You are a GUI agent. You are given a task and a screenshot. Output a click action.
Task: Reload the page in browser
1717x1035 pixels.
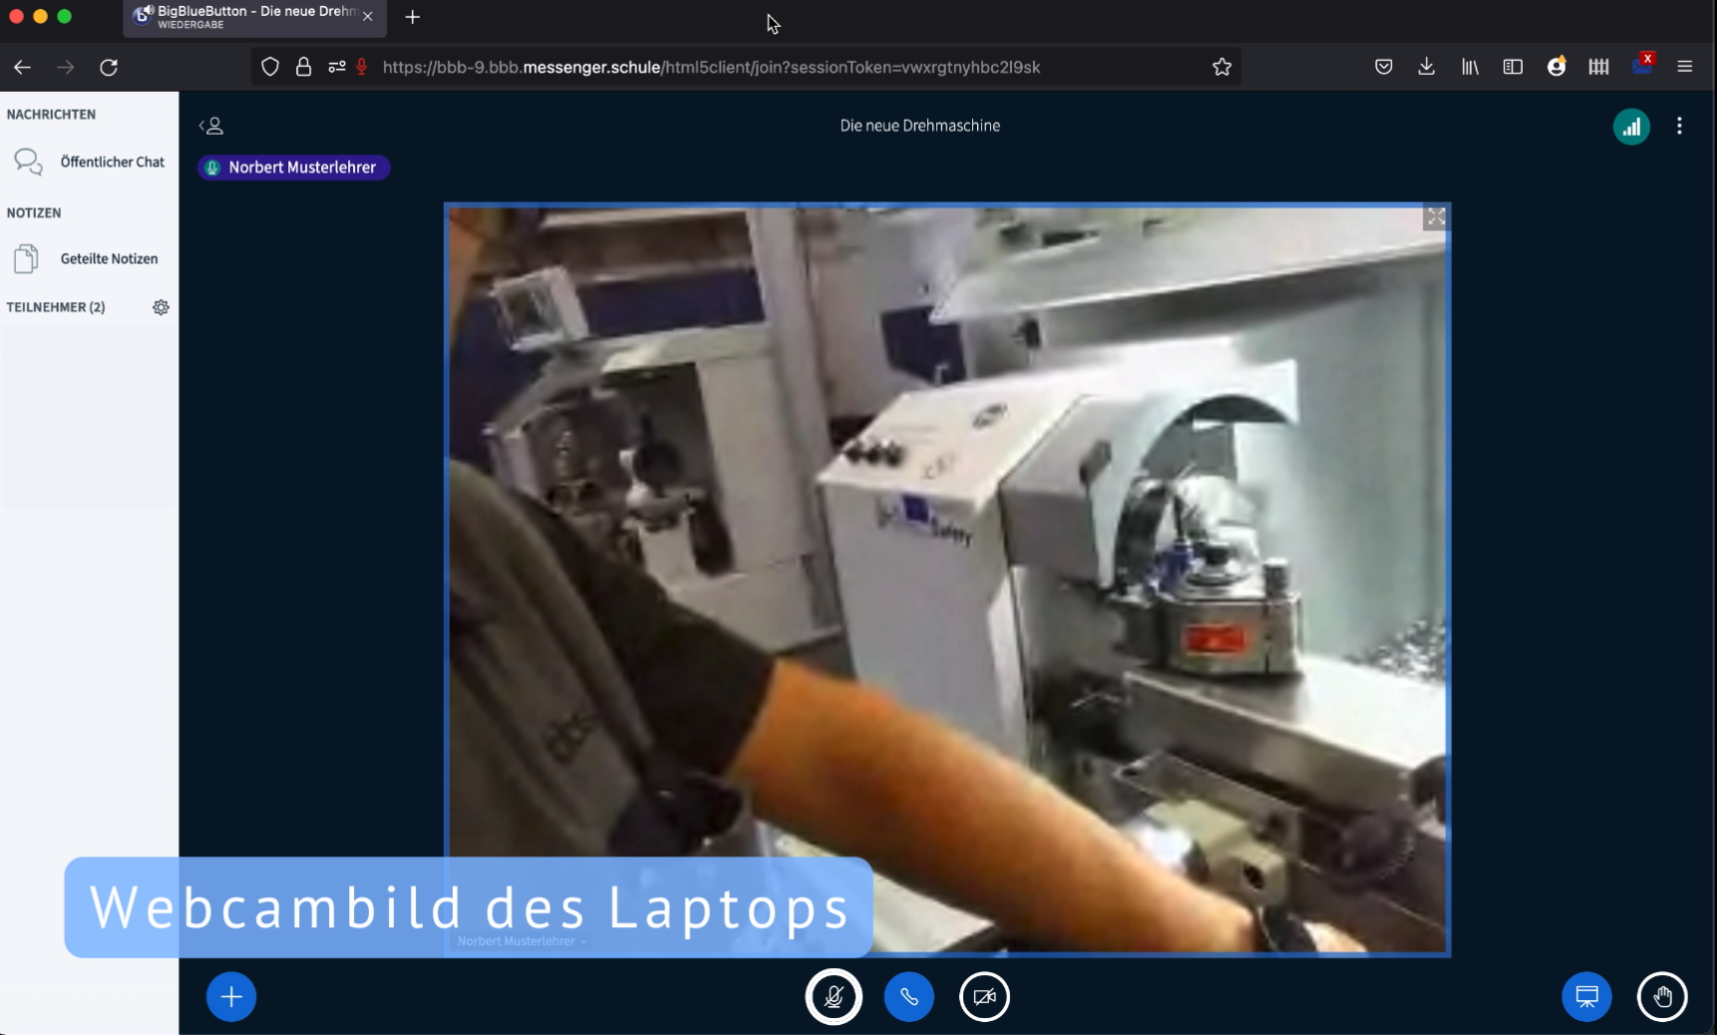(x=109, y=67)
